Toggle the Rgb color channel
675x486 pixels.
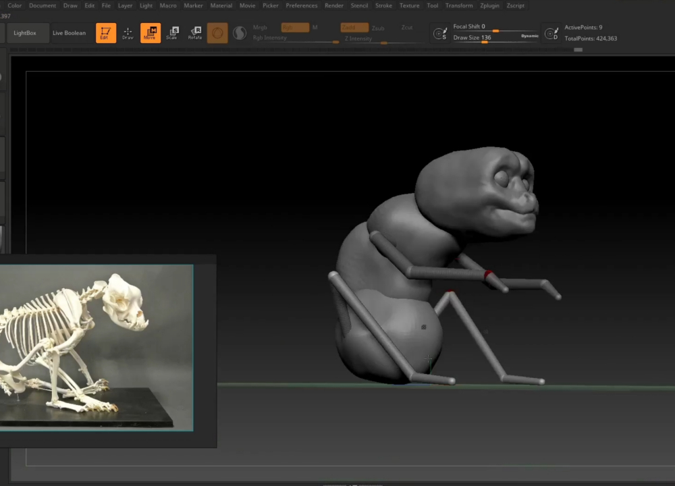[295, 28]
